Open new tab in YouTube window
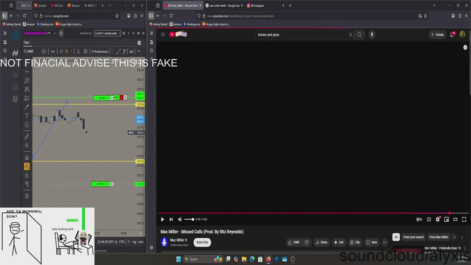The image size is (471, 265). point(290,6)
